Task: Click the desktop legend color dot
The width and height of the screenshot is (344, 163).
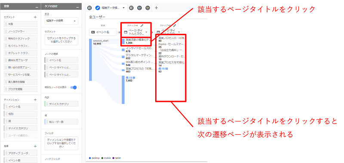Action: [90, 158]
